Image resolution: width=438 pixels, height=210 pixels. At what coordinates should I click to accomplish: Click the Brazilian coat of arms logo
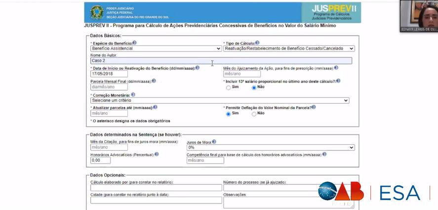click(97, 12)
